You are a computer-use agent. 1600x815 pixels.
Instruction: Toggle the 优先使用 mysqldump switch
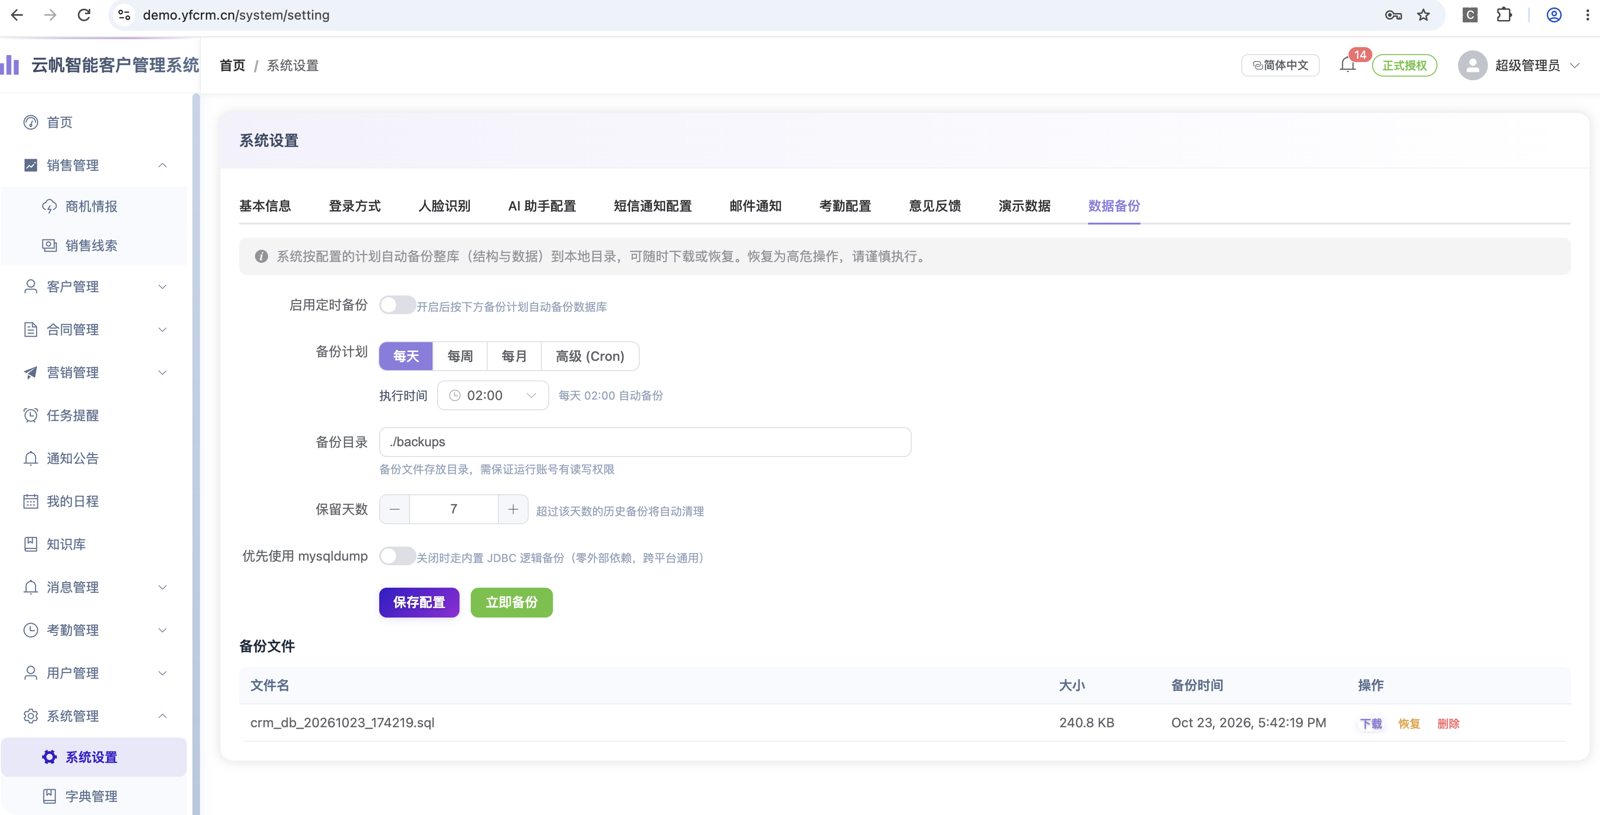coord(397,556)
